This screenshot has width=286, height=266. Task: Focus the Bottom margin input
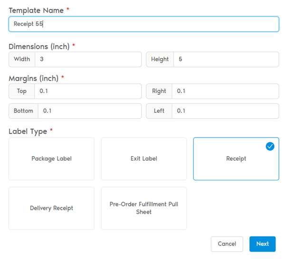(89, 111)
